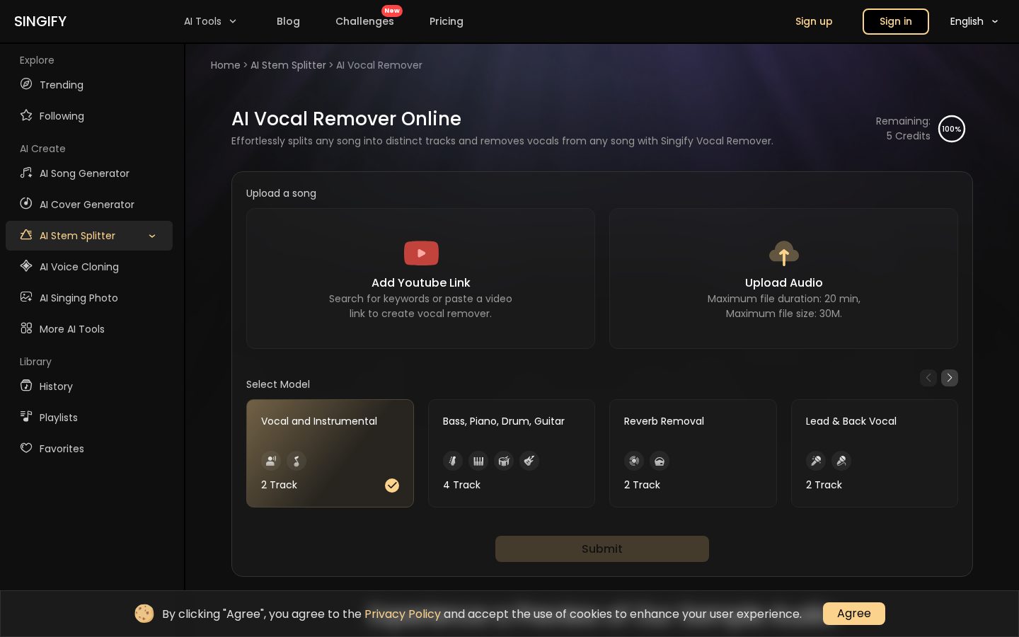Click the Favorites heart icon
This screenshot has height=637, width=1019.
26,448
